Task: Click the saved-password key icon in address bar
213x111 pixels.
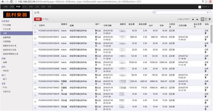Action: 203,2
